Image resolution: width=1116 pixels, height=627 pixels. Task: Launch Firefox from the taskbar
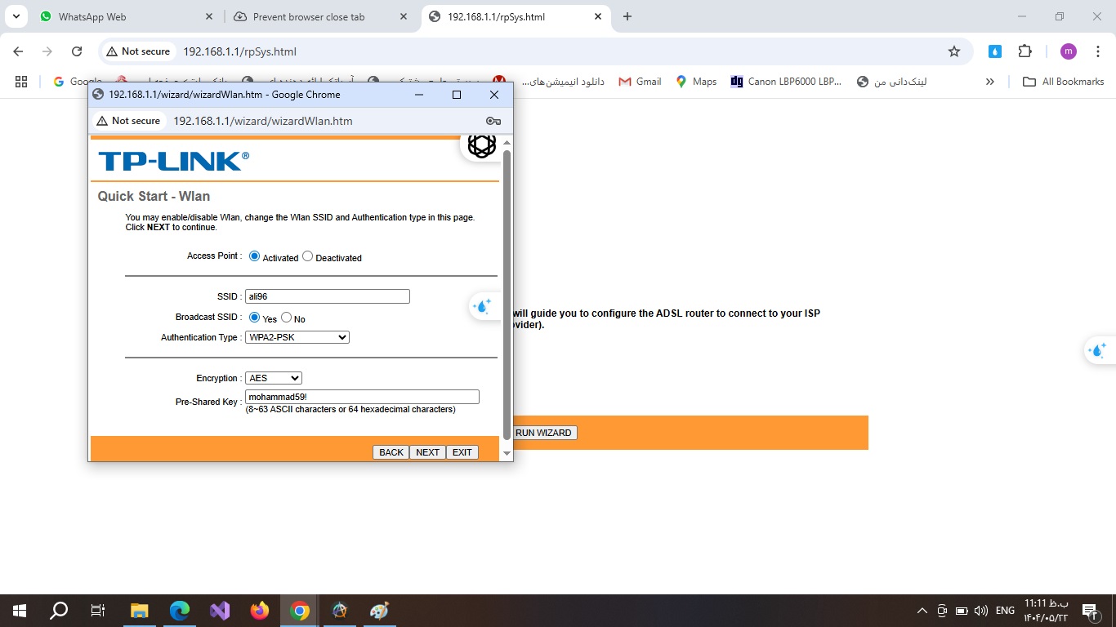point(260,611)
